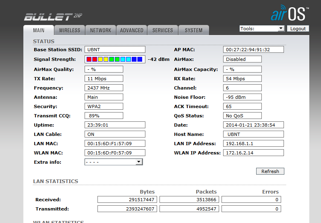Click the WLAN IP Address field
This screenshot has width=321, height=223.
[x=253, y=153]
